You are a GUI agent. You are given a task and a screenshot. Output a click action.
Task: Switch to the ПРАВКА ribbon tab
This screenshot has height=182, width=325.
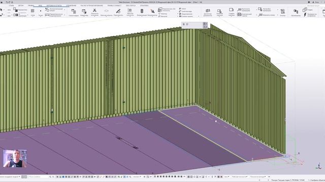31,6
